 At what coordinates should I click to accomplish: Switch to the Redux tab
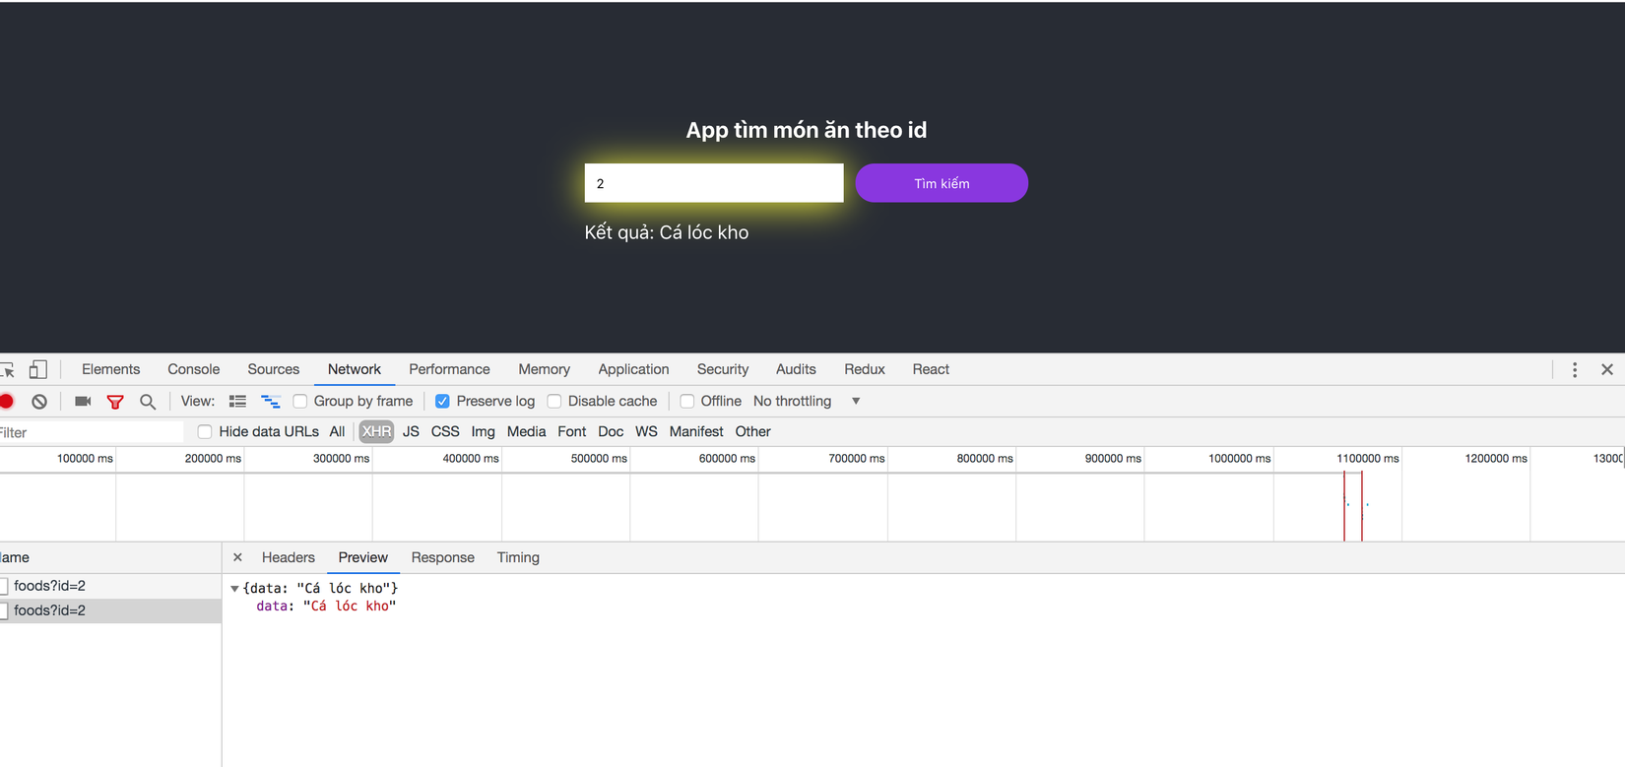tap(865, 370)
